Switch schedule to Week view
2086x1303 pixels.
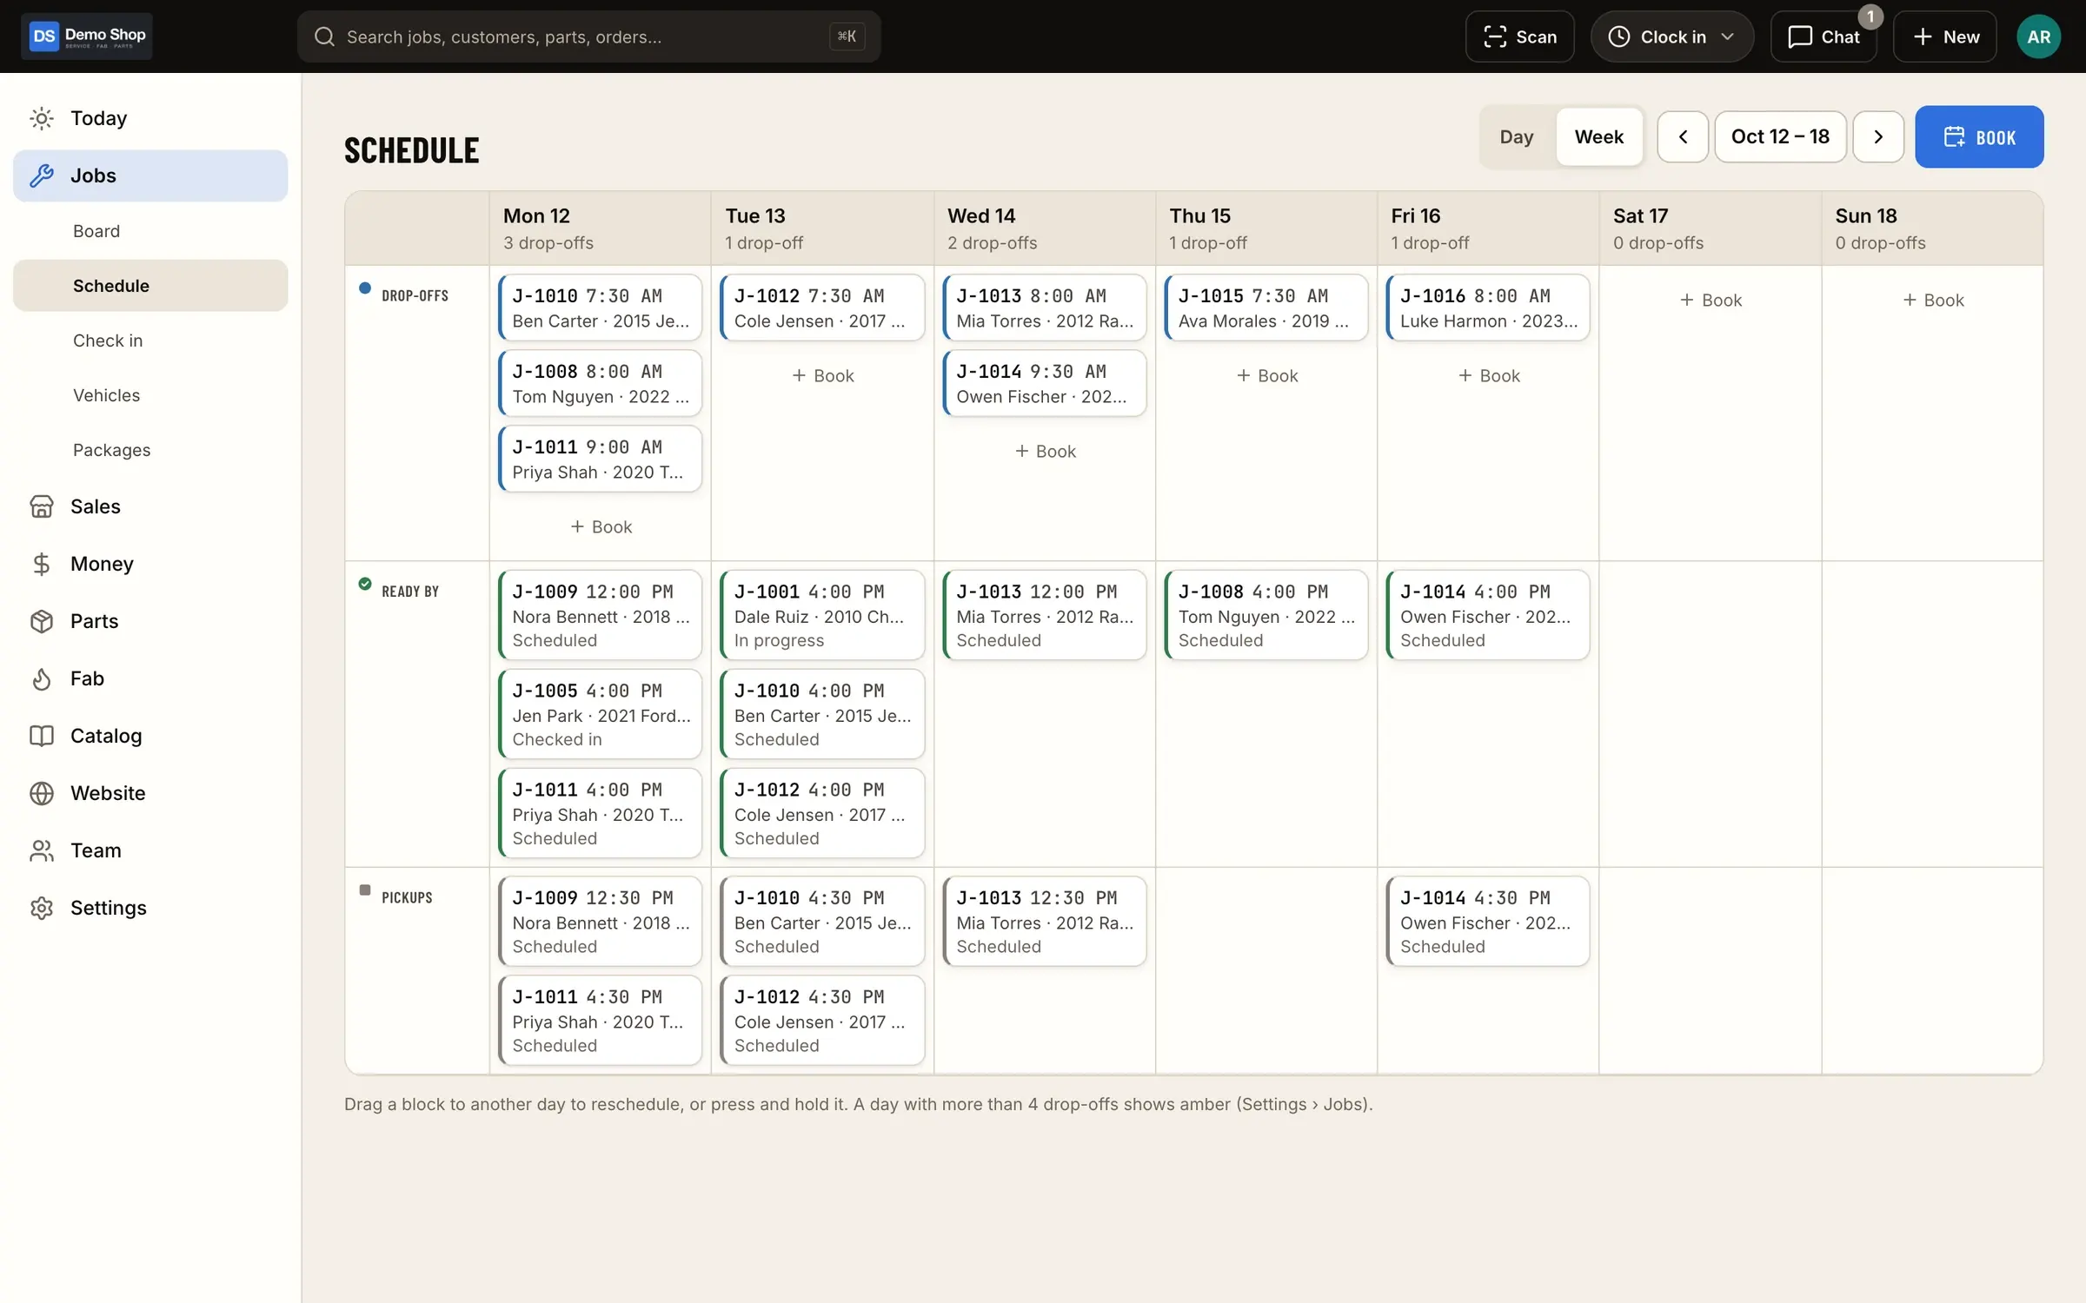coord(1598,136)
